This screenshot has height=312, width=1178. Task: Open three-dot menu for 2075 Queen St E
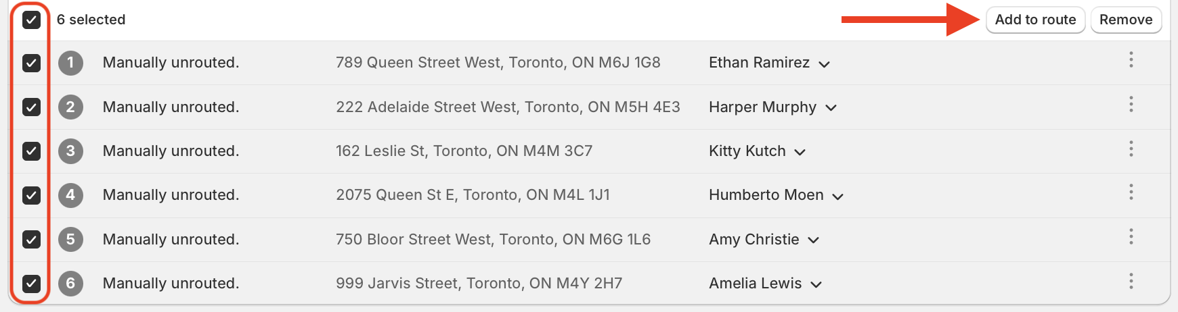coord(1131,192)
